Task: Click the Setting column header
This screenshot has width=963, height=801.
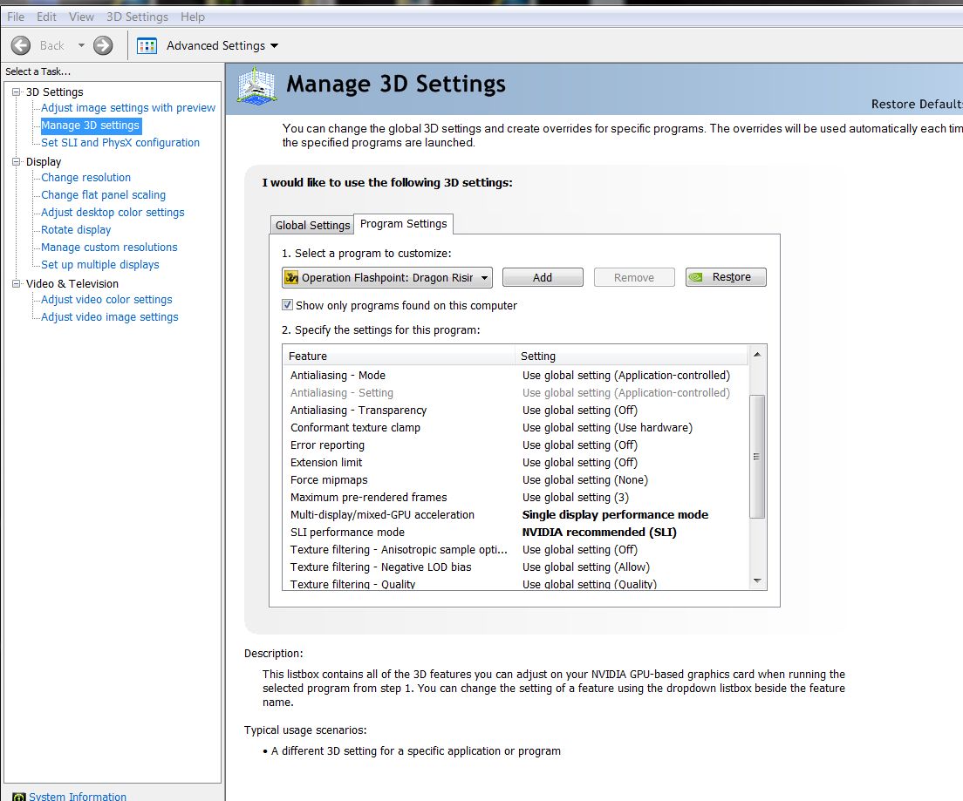Action: 632,356
